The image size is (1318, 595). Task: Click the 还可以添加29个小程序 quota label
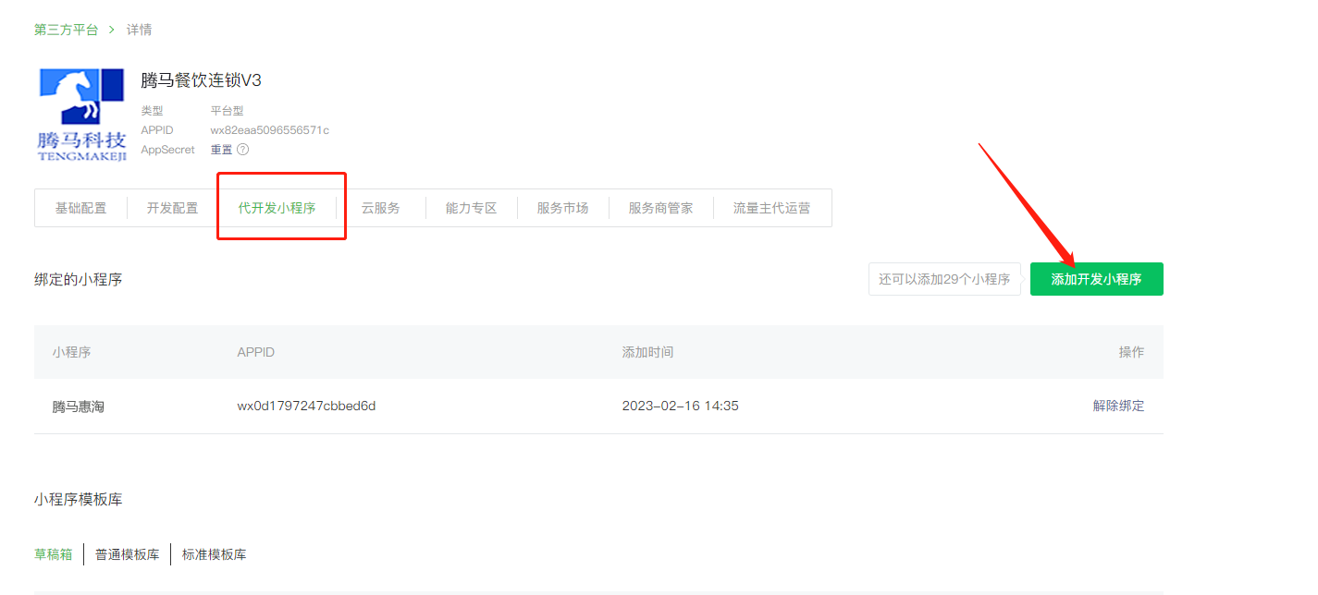click(944, 279)
